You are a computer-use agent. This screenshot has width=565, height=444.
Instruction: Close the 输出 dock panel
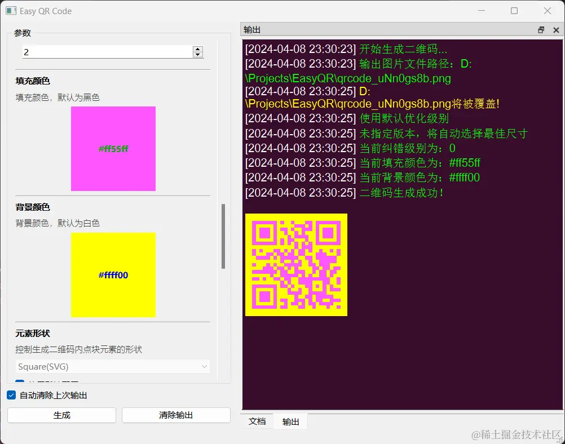click(556, 30)
